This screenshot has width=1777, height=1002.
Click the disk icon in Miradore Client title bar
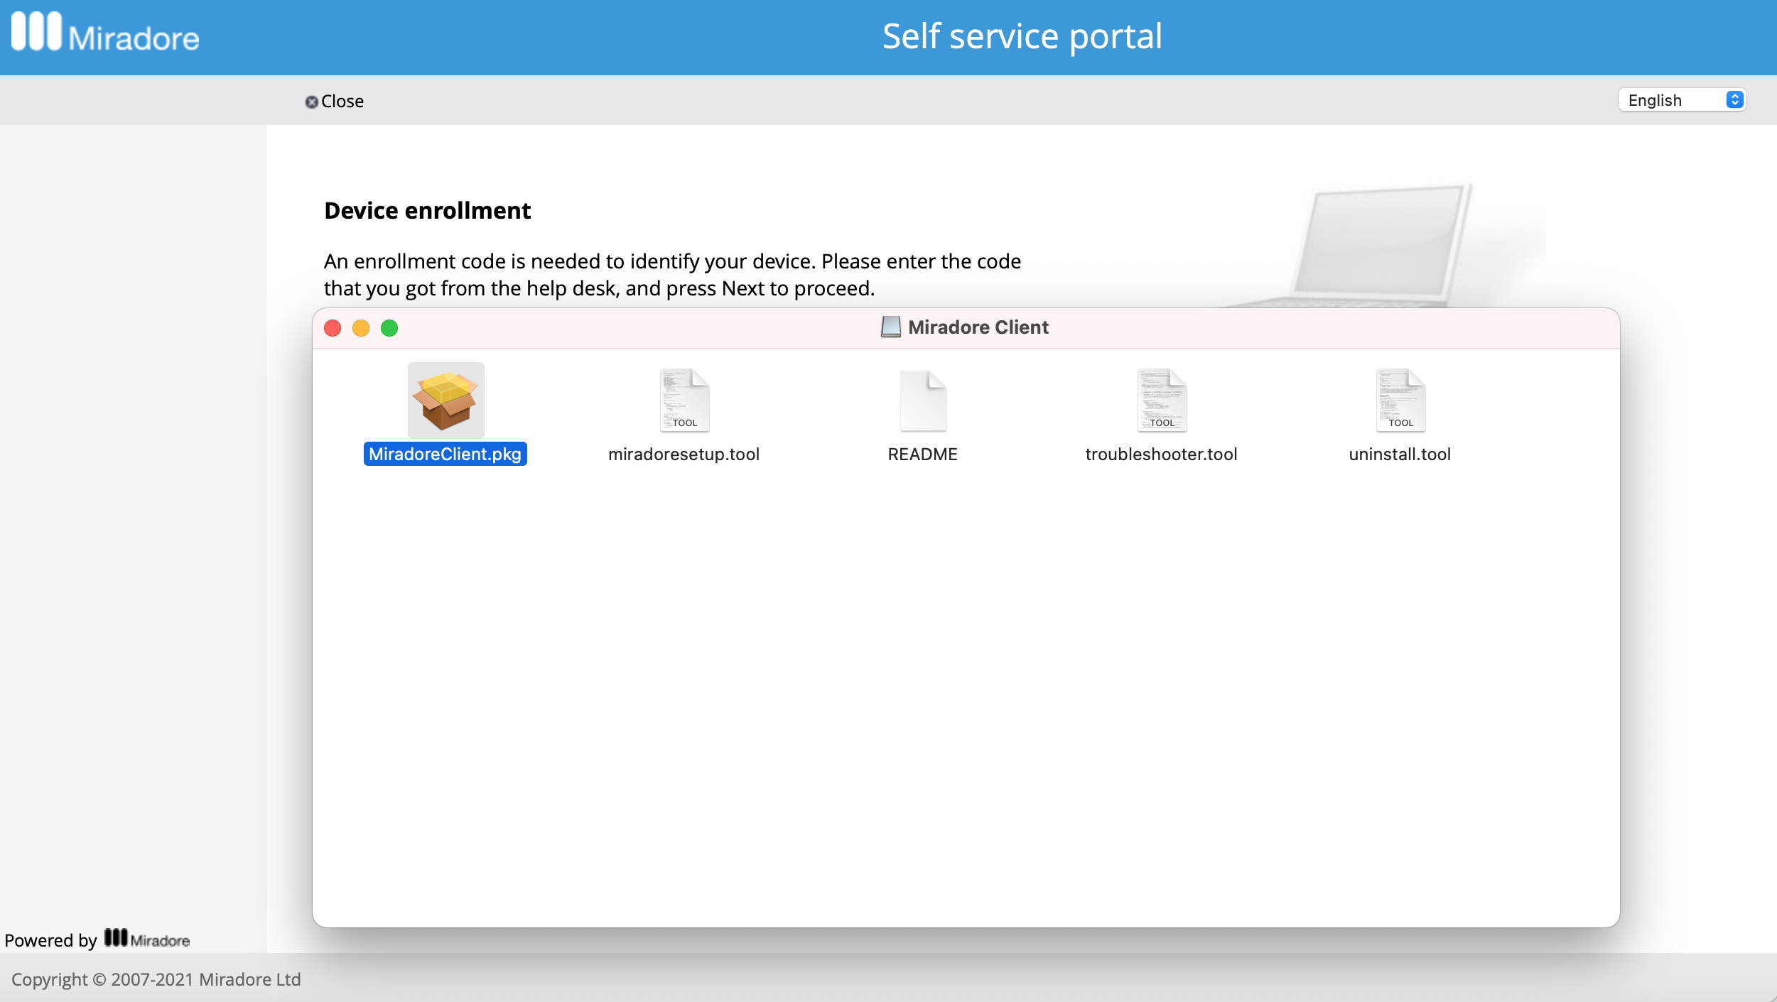(891, 327)
